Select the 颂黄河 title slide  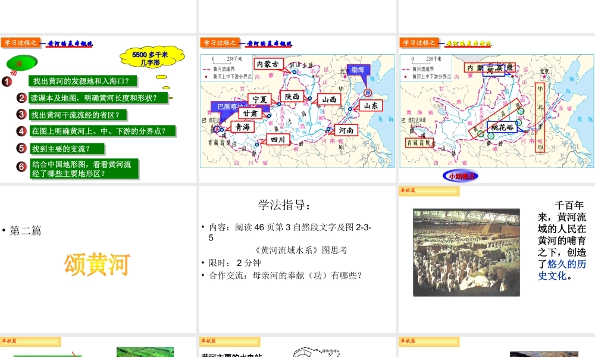point(98,260)
